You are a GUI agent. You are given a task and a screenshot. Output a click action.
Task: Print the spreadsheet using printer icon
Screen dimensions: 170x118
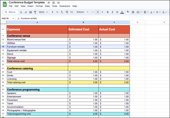click(x=30, y=12)
